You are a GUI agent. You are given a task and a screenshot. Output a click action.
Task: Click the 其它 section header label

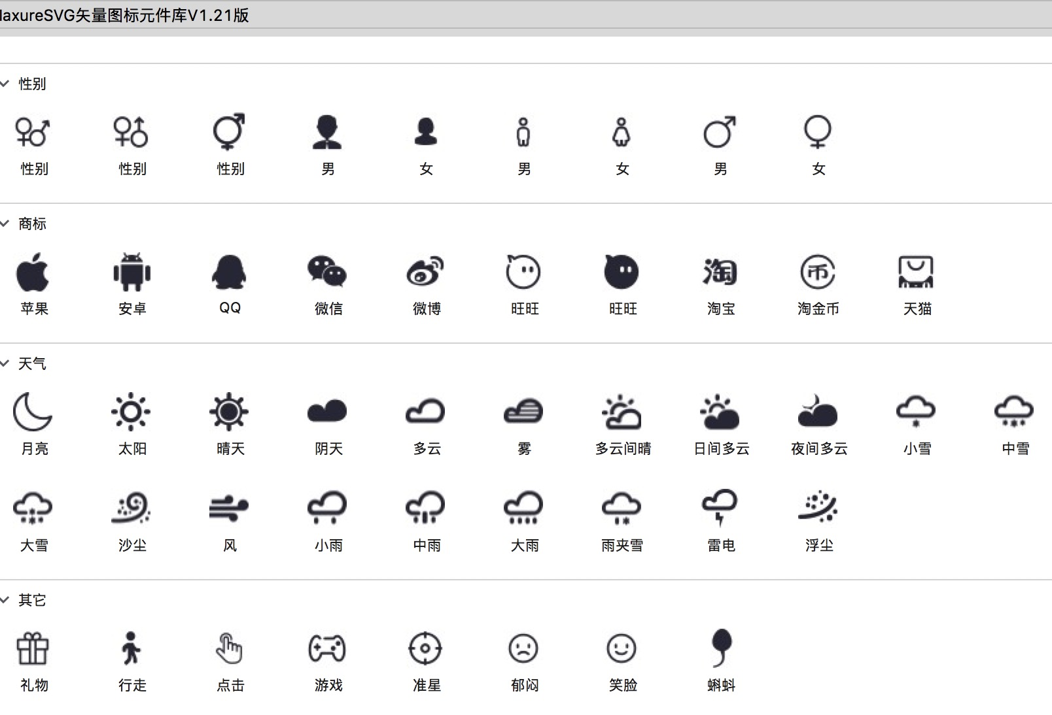pyautogui.click(x=32, y=600)
